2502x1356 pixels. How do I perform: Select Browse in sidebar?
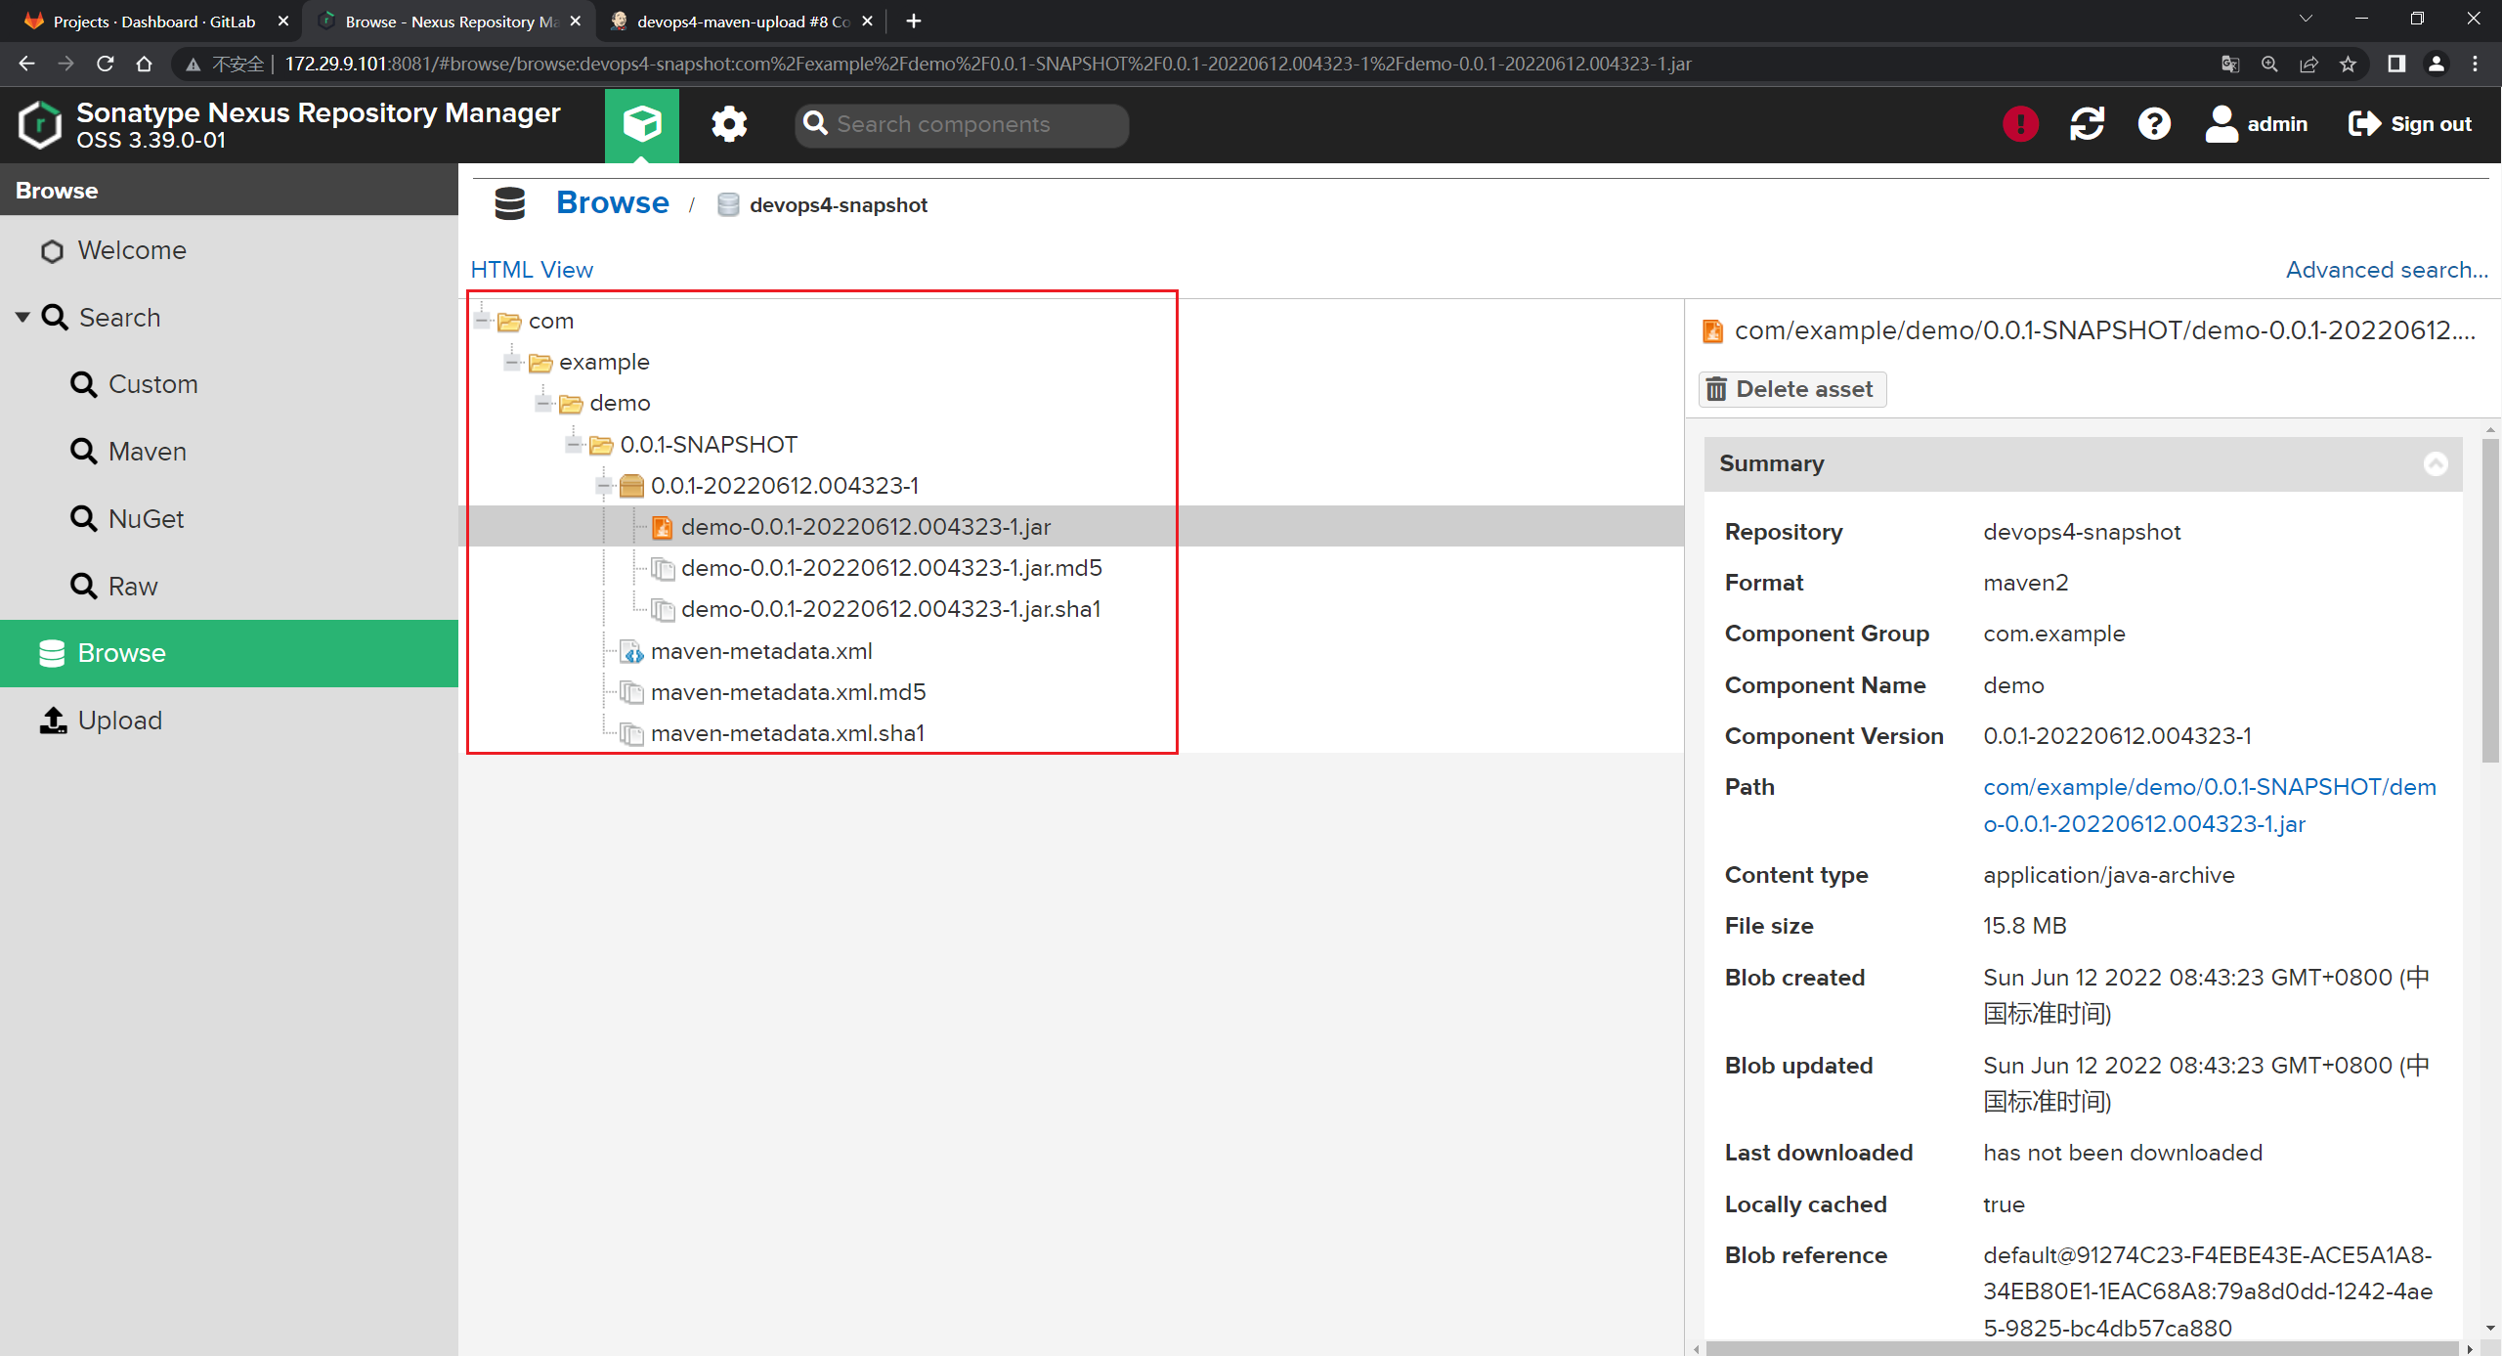click(x=229, y=653)
